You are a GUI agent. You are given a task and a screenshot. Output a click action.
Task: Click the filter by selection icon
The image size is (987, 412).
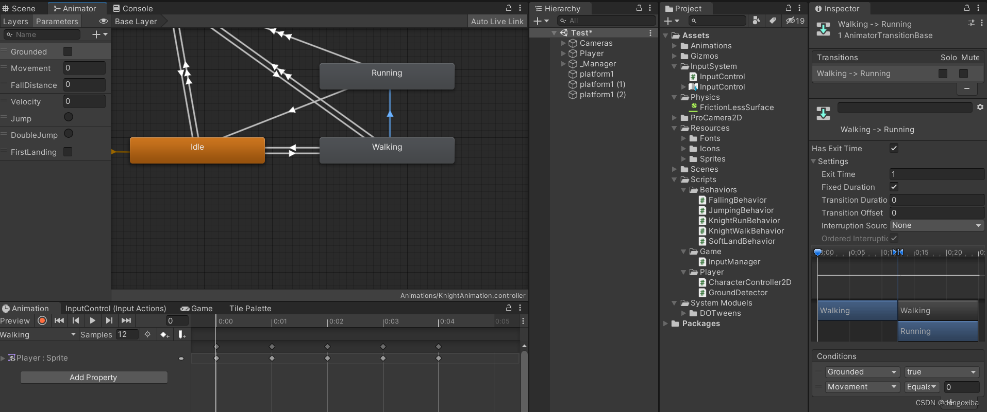(148, 334)
